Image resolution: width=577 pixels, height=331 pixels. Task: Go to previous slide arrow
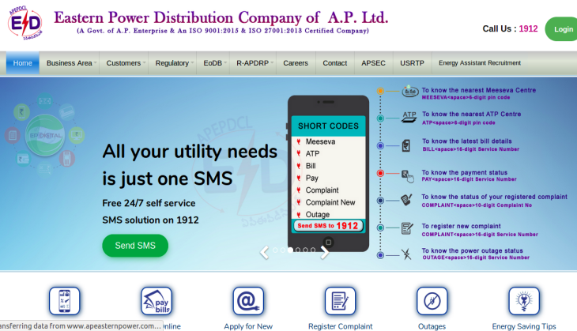(264, 252)
